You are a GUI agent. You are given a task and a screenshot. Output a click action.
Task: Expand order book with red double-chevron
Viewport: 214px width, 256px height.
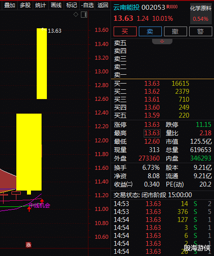point(162,41)
